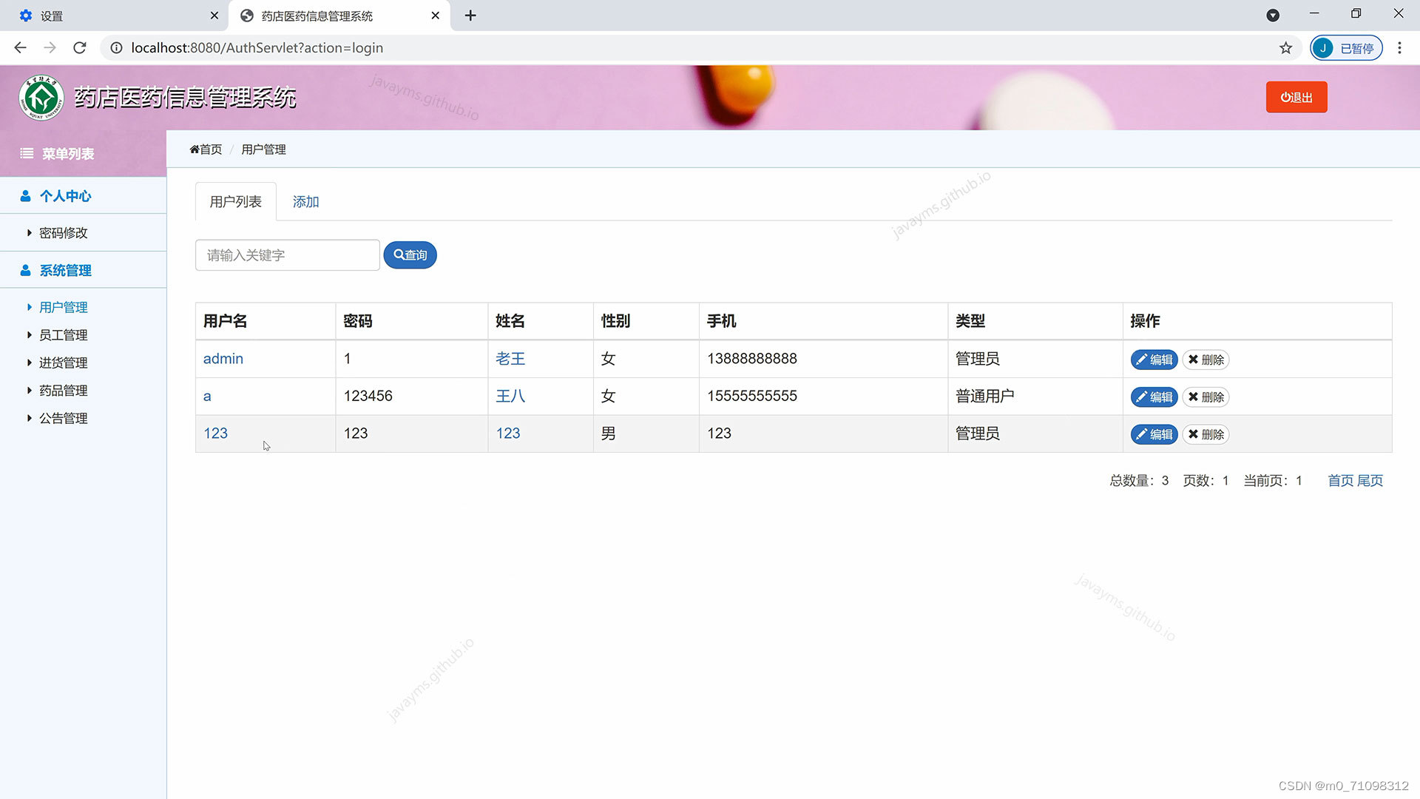1420x799 pixels.
Task: Expand the 系统管理 section
Action: (66, 271)
